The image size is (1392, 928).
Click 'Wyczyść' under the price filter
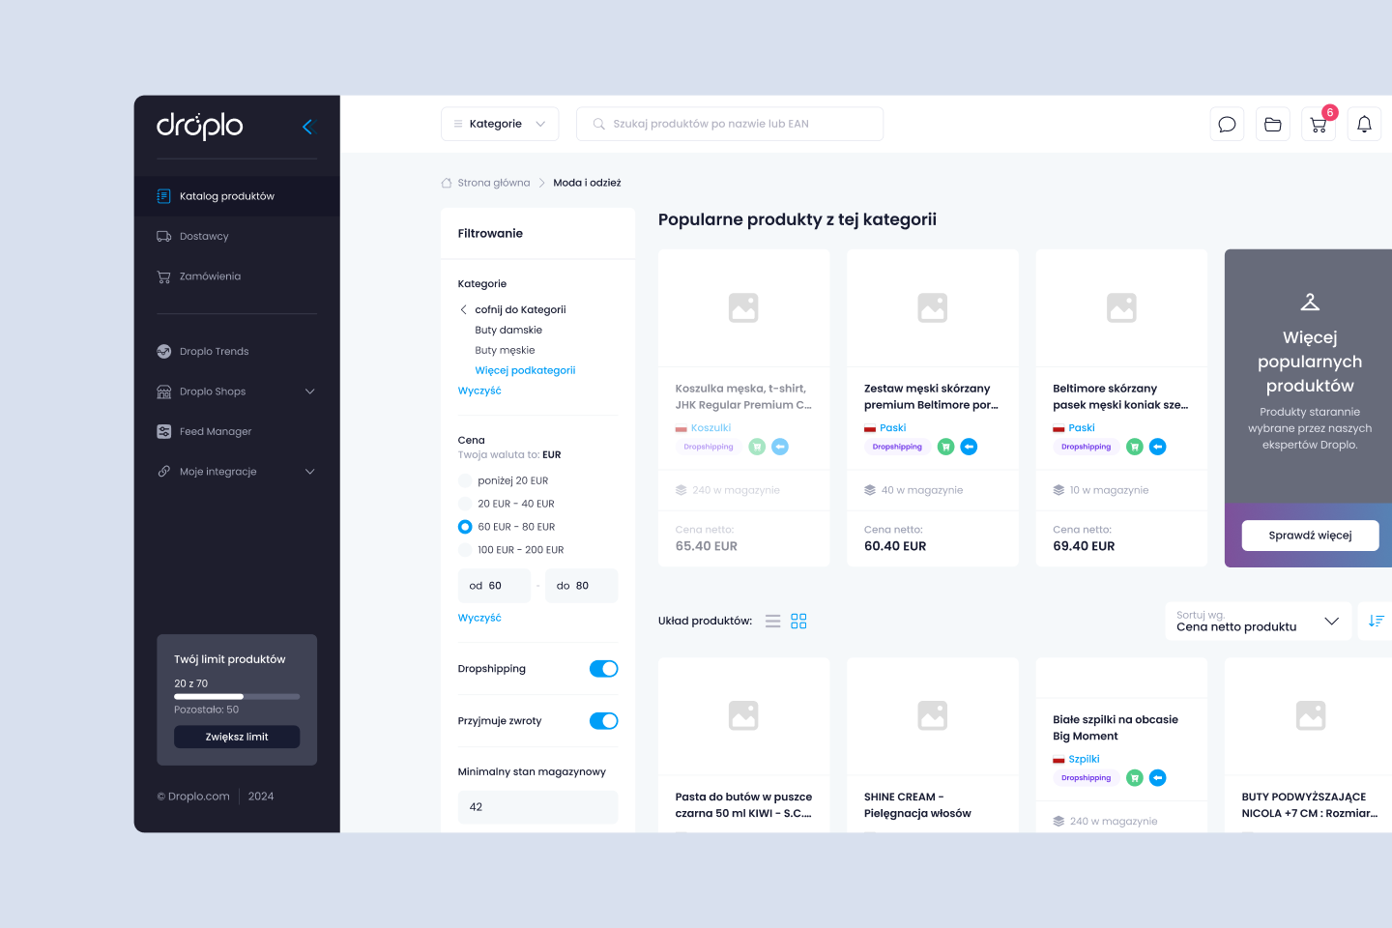pos(479,619)
